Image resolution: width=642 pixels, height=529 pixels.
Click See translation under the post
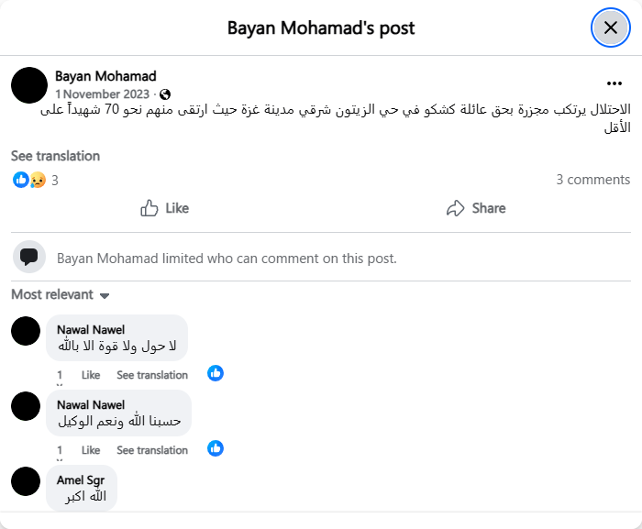[55, 156]
